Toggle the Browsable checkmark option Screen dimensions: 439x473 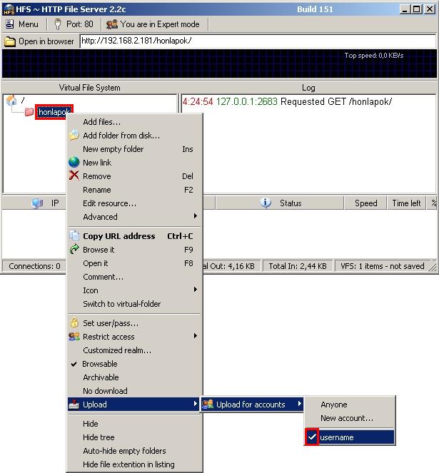(134, 364)
